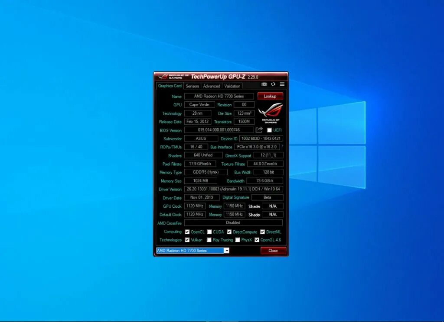Click the screenshot camera icon
This screenshot has width=444, height=322.
click(x=264, y=84)
